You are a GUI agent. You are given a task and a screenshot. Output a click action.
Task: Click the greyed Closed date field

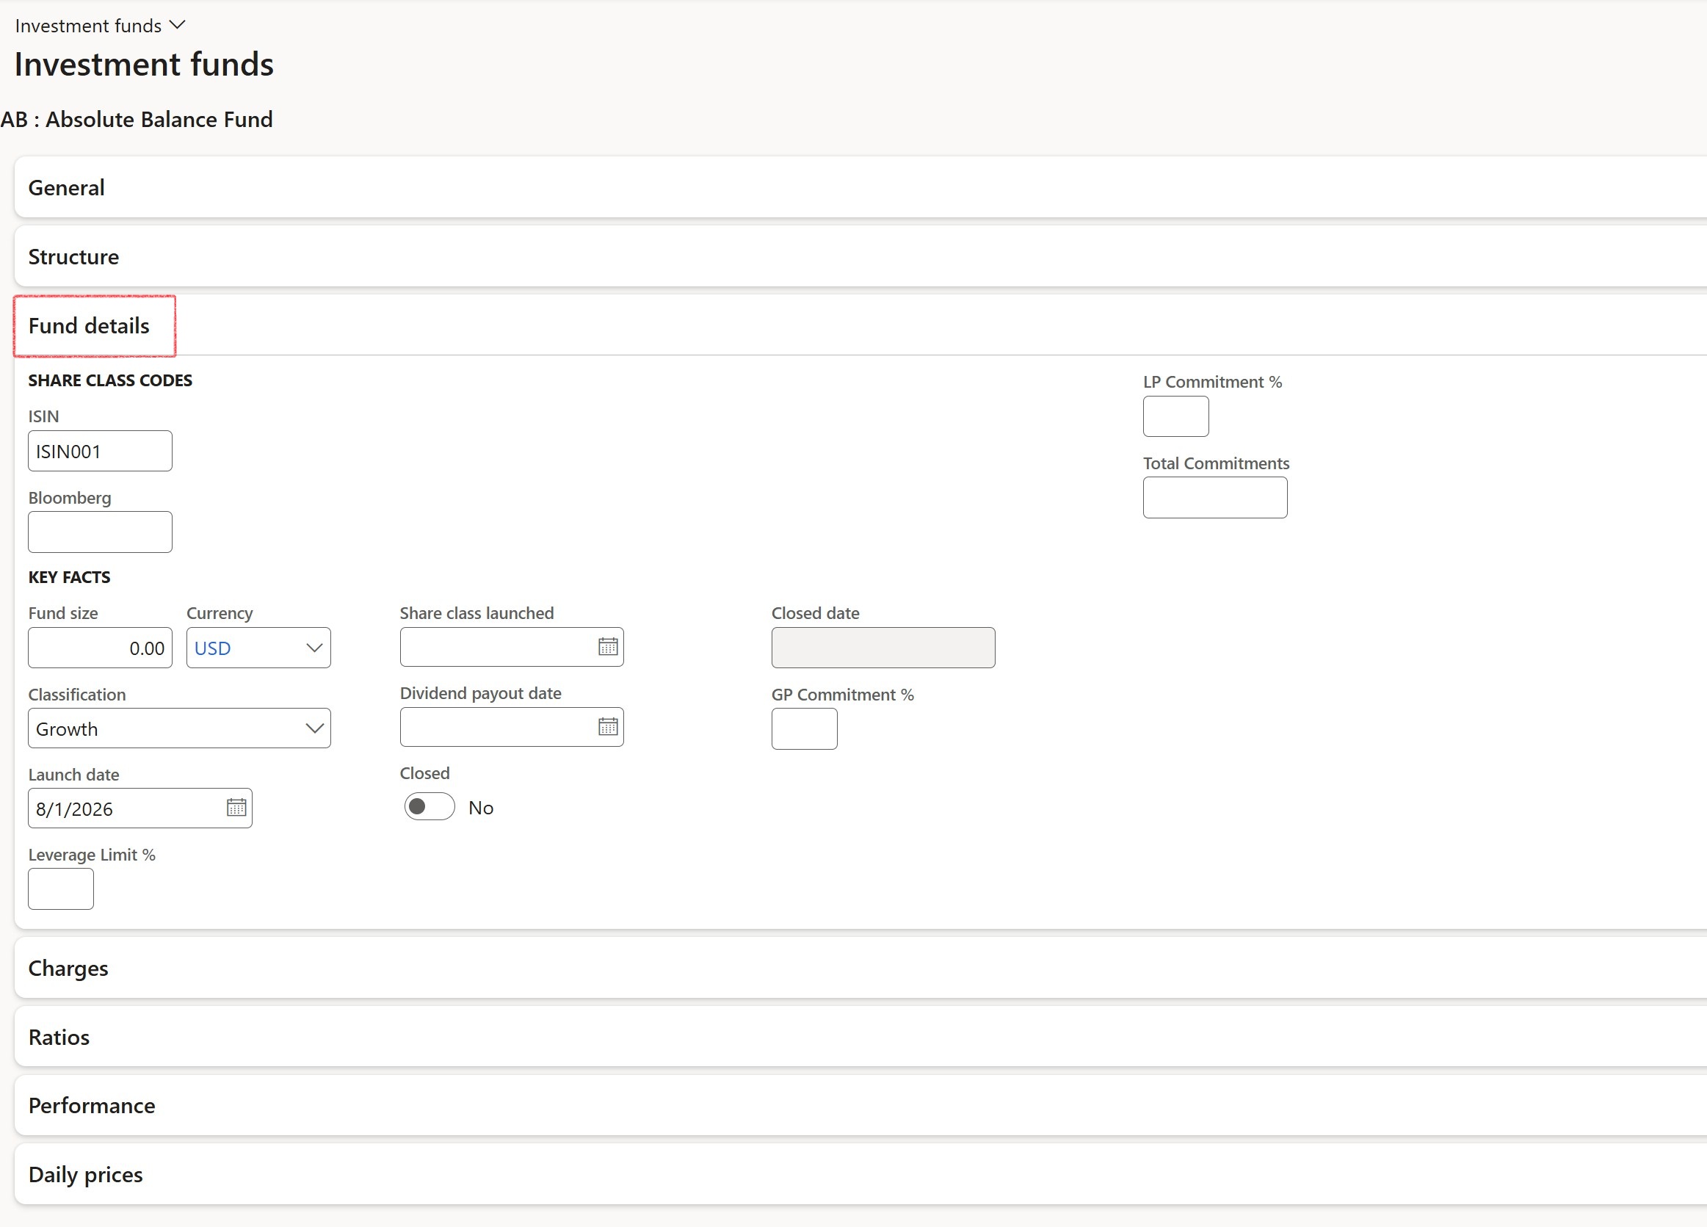(883, 648)
